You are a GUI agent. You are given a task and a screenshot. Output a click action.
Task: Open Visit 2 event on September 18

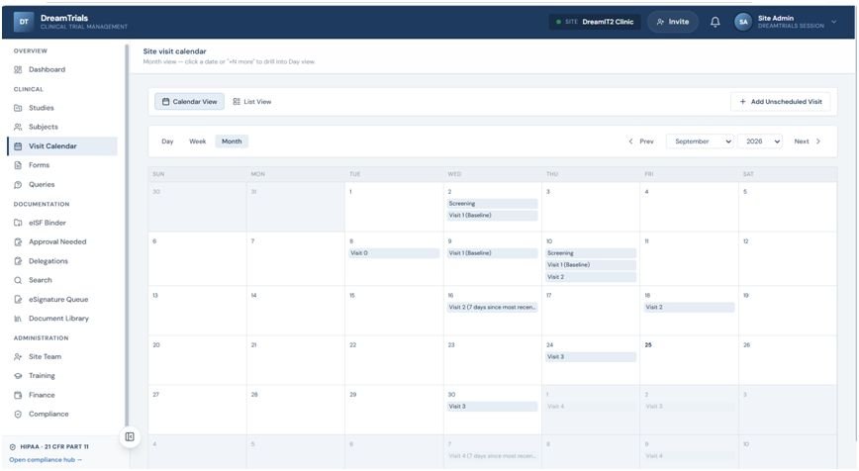689,308
